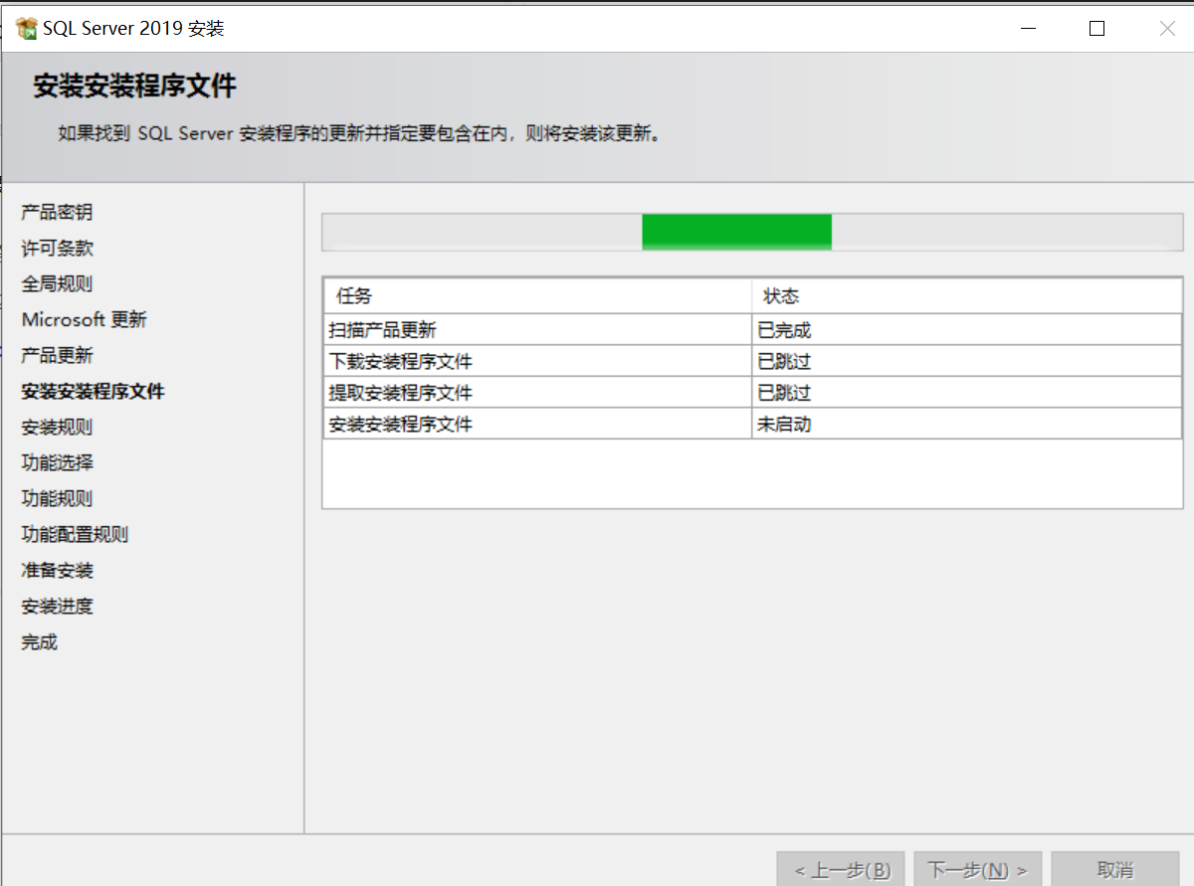This screenshot has height=886, width=1194.
Task: Select the 产品密钥 step in sidebar
Action: click(57, 213)
